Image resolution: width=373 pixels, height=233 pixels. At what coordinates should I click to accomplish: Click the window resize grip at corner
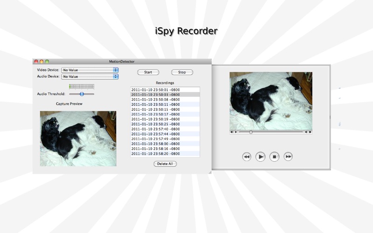coord(210,172)
